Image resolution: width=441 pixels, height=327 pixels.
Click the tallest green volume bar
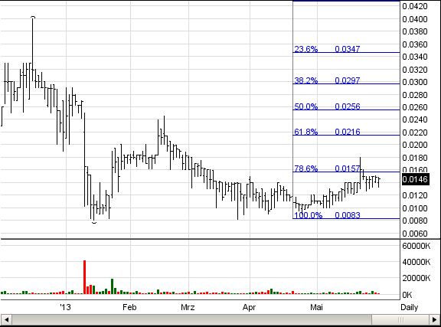tap(113, 286)
